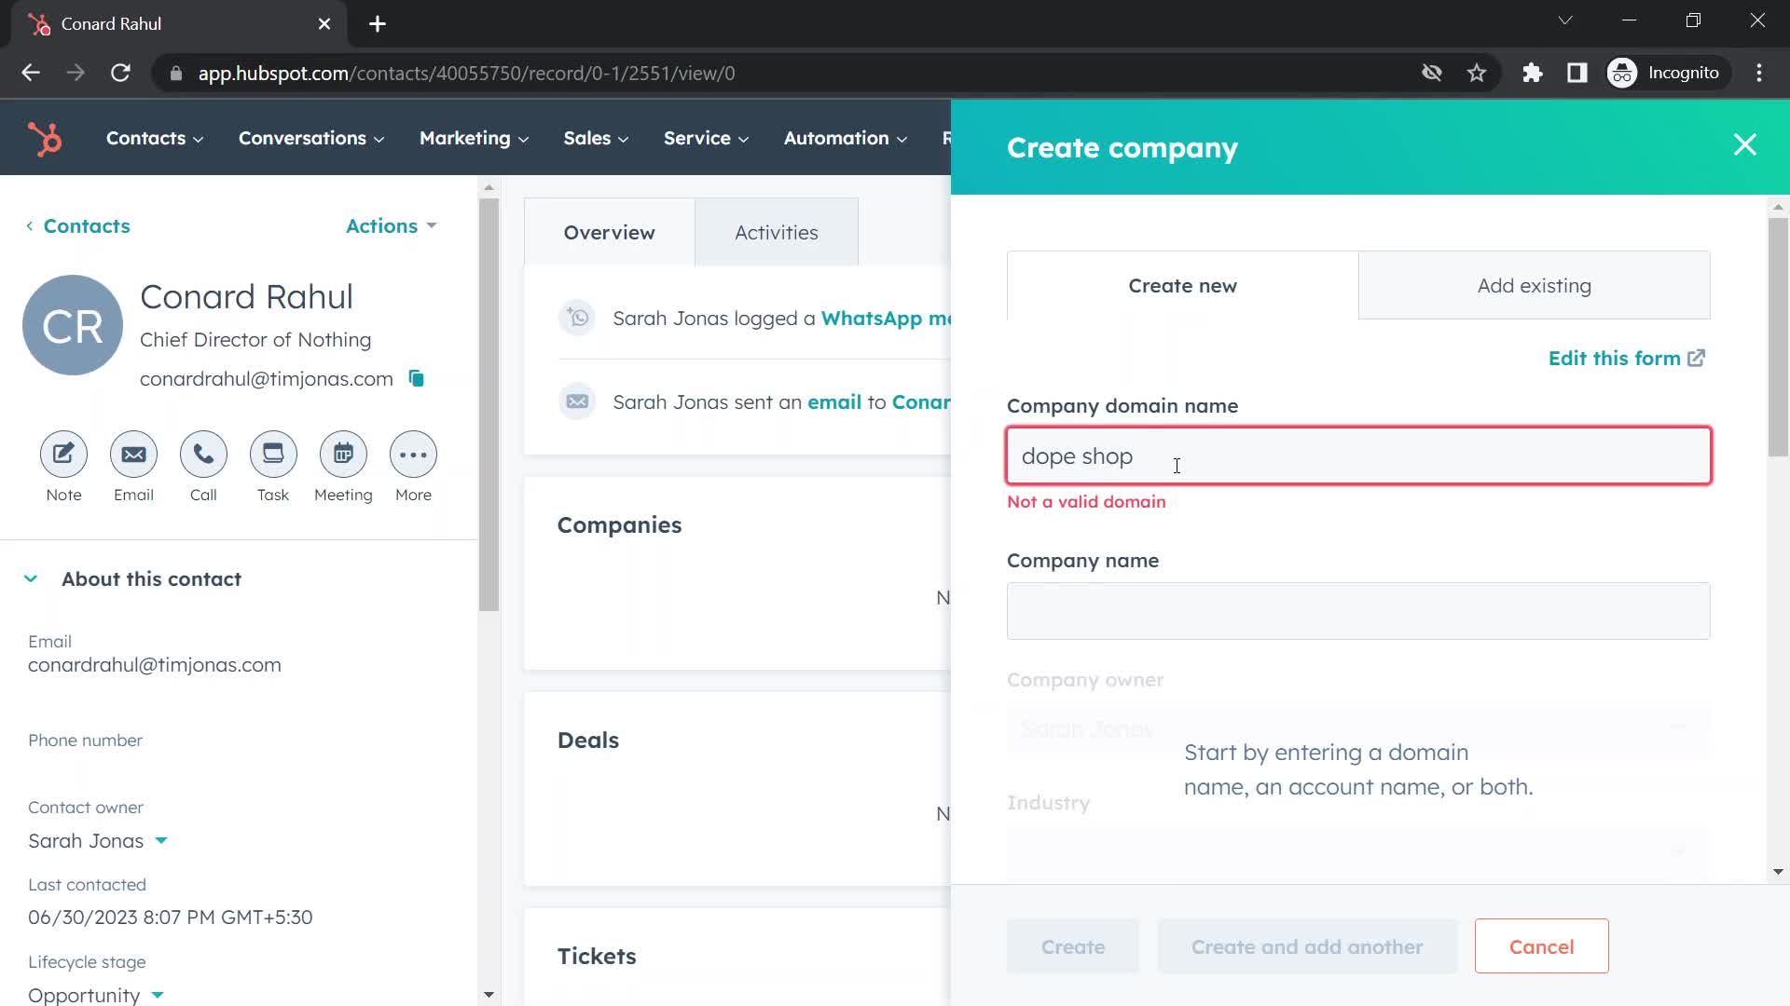This screenshot has height=1006, width=1790.
Task: Scroll down in the Create company panel
Action: (x=1779, y=870)
